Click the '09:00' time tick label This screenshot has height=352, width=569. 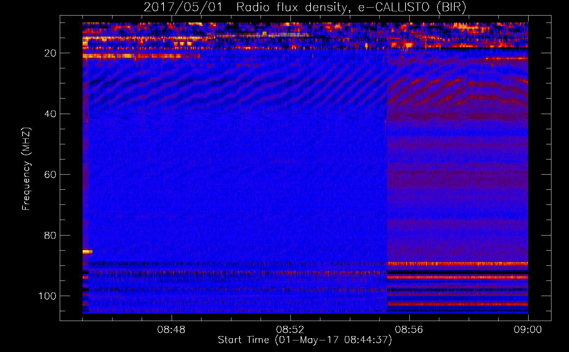pyautogui.click(x=528, y=330)
